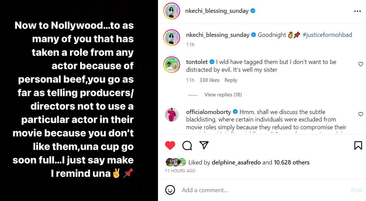View the 330 likes on tontolet's comment

(209, 80)
